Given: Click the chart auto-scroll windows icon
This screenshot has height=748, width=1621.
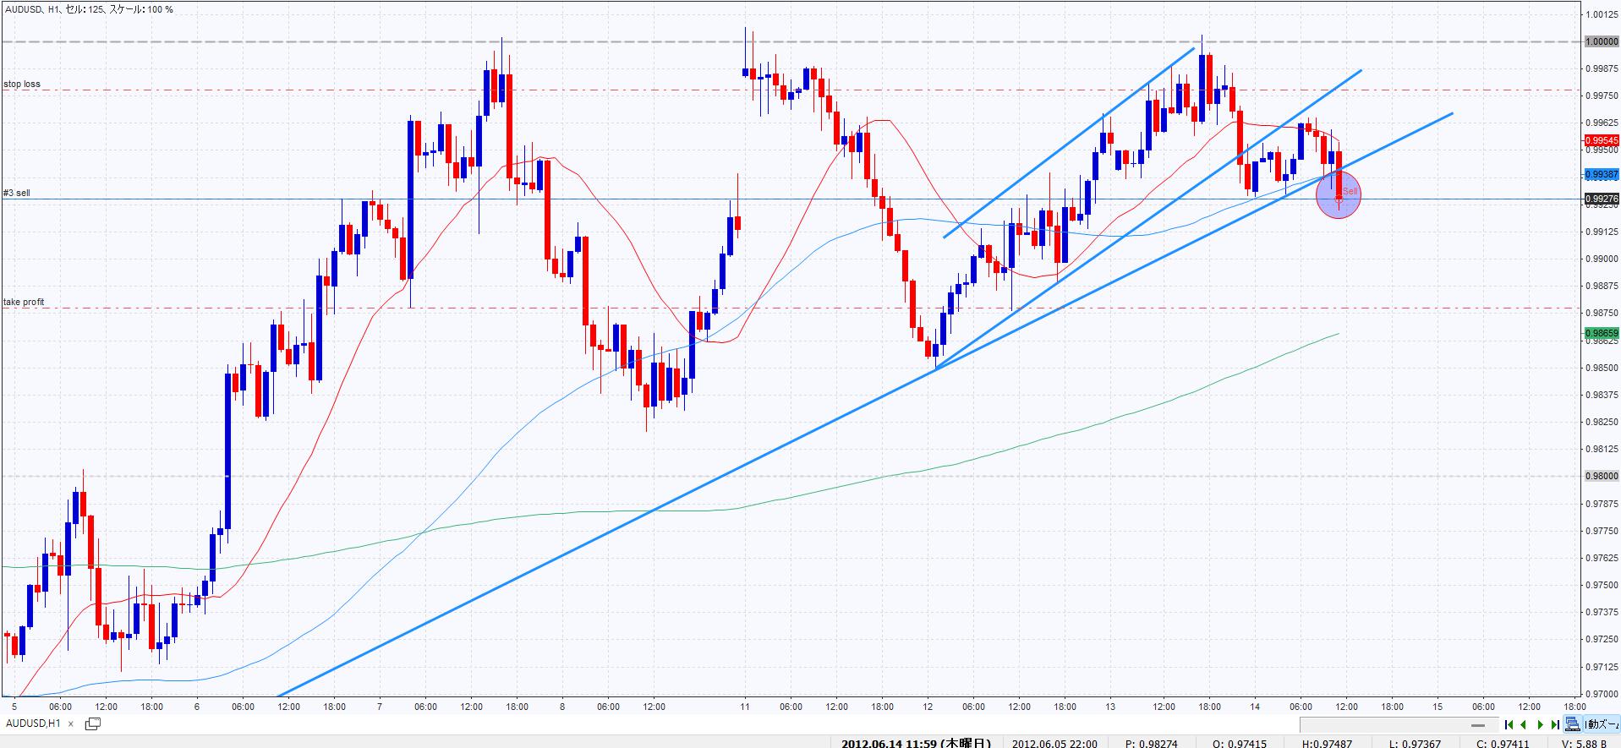Looking at the screenshot, I should [1572, 724].
